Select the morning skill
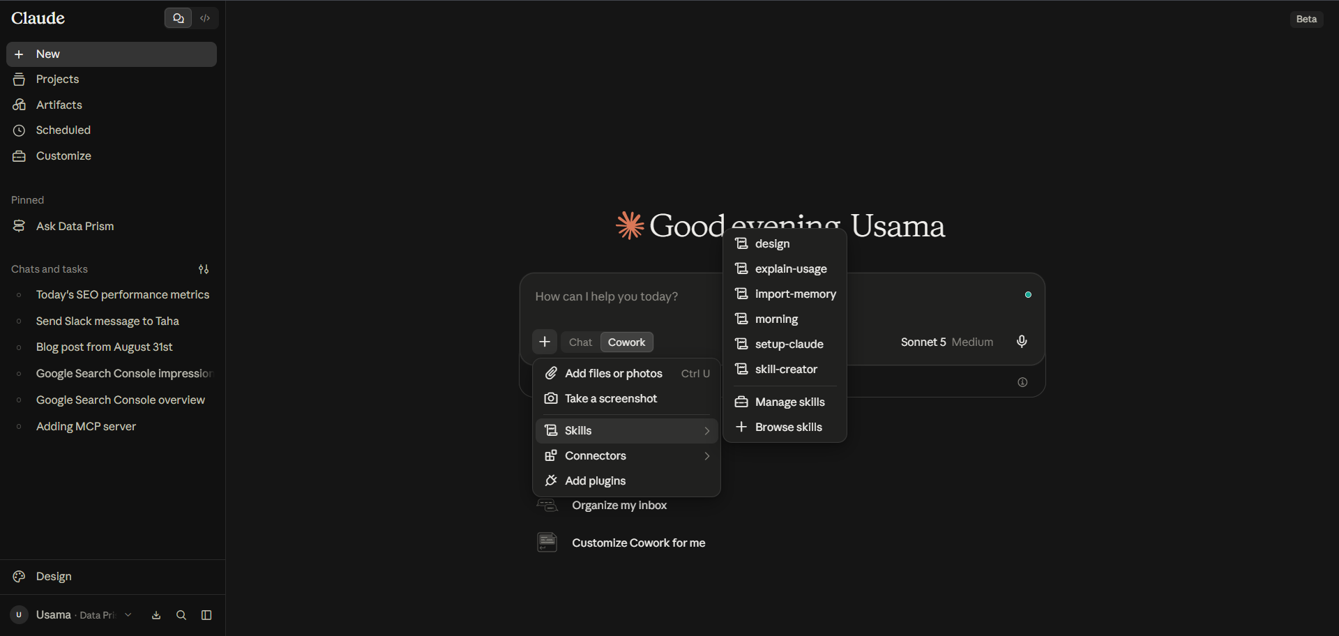 coord(785,319)
